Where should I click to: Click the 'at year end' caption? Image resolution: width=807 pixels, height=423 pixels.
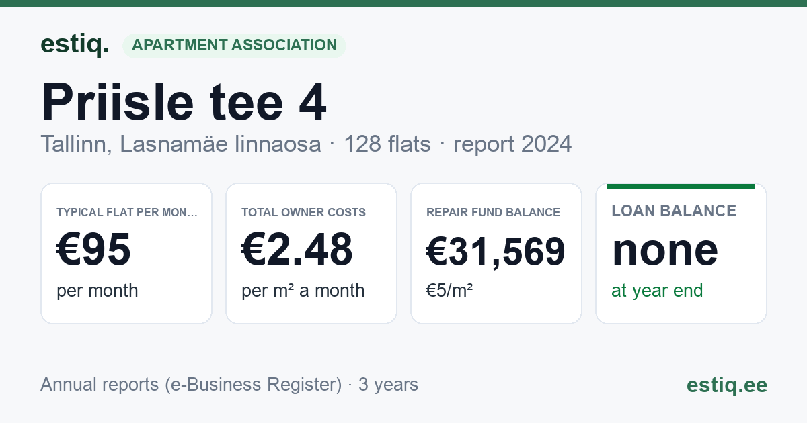(x=657, y=291)
